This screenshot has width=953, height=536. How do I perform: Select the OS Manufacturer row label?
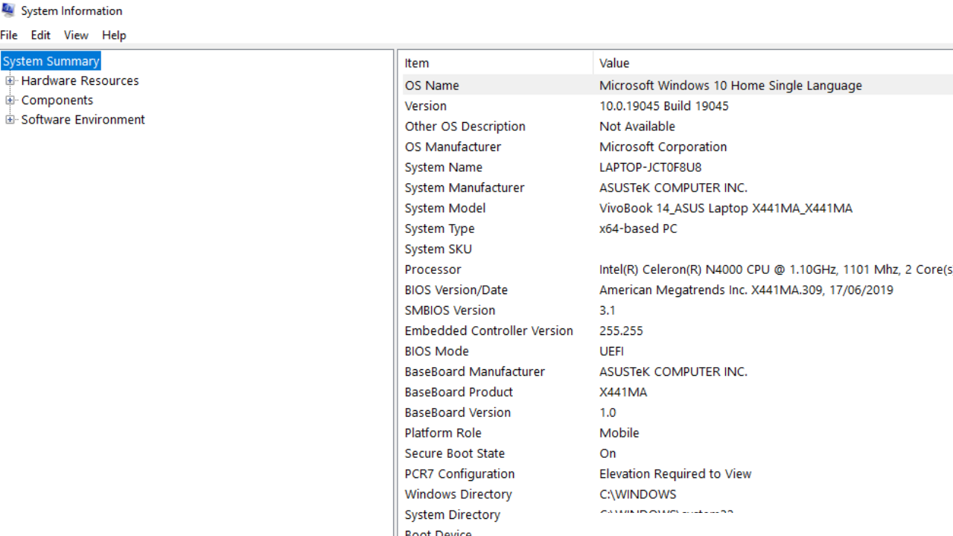[x=453, y=147]
